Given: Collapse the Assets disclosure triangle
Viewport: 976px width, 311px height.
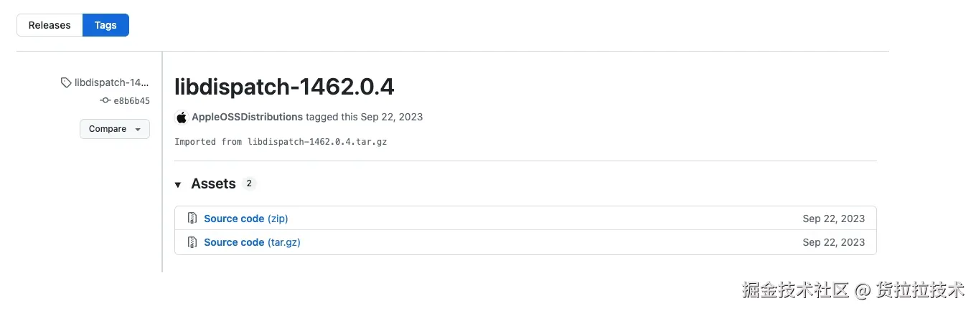Looking at the screenshot, I should click(178, 185).
